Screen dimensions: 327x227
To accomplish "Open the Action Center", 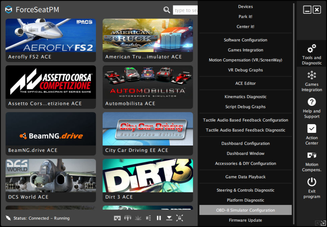I will pos(312,135).
